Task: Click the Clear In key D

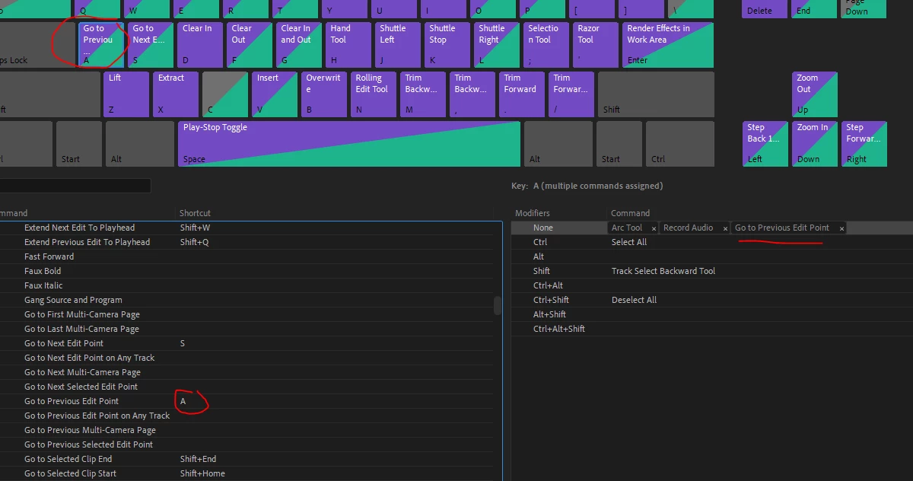Action: click(x=200, y=45)
